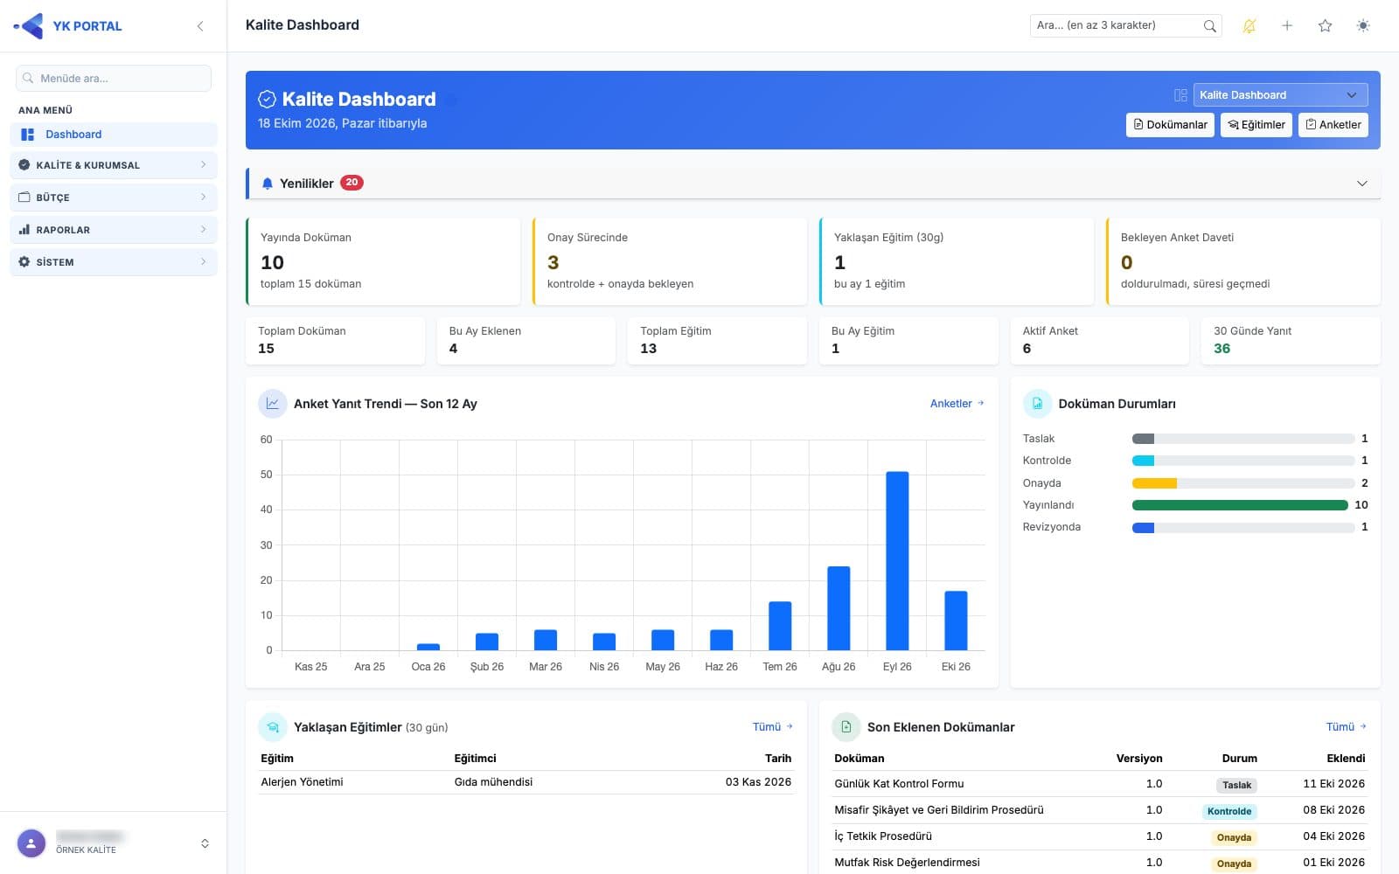Click the Doküman Durumları document icon

point(1037,404)
